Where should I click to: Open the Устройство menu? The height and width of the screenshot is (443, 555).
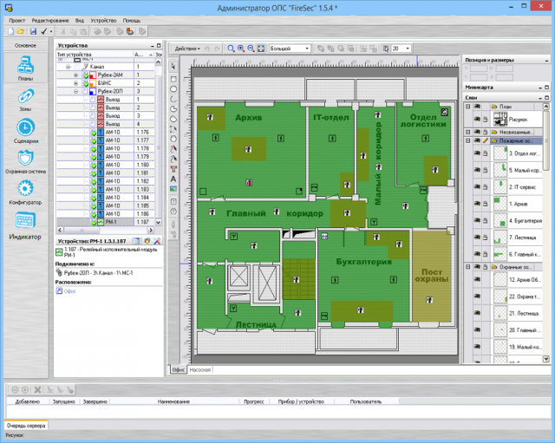point(103,21)
